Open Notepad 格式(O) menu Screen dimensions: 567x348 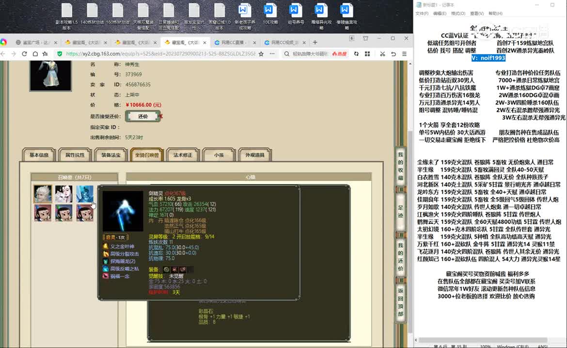(458, 14)
